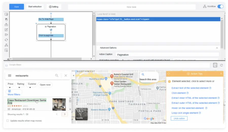Check Update results when map moves
The width and height of the screenshot is (228, 132).
click(8, 121)
